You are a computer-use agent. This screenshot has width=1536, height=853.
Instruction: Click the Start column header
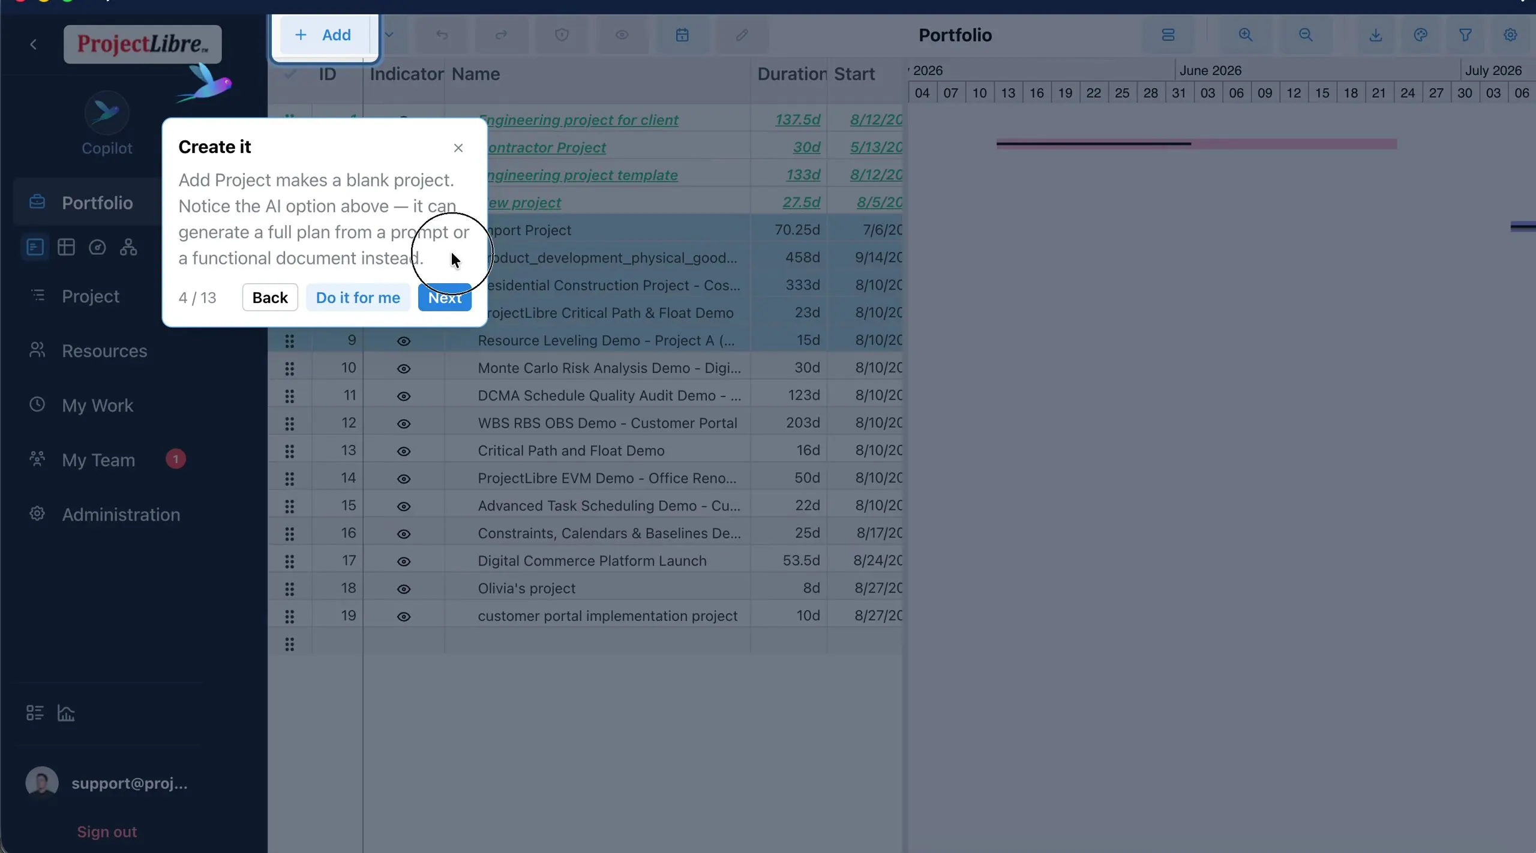coord(865,74)
